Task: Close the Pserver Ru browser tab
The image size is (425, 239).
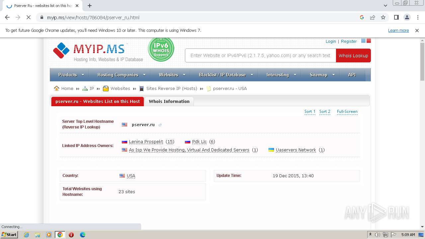Action: 77,6
